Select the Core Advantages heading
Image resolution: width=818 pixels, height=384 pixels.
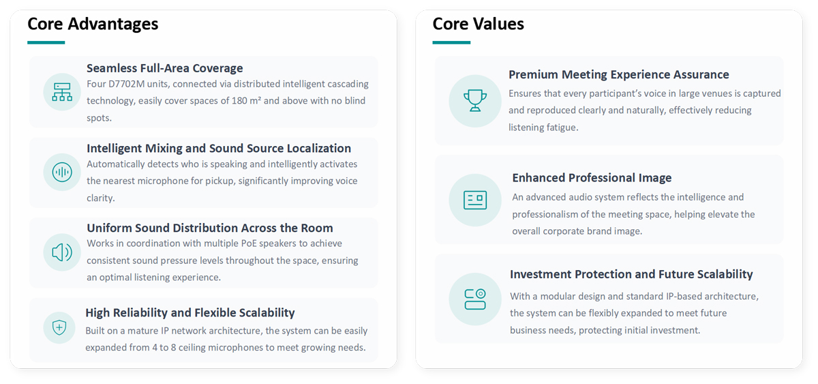click(93, 24)
